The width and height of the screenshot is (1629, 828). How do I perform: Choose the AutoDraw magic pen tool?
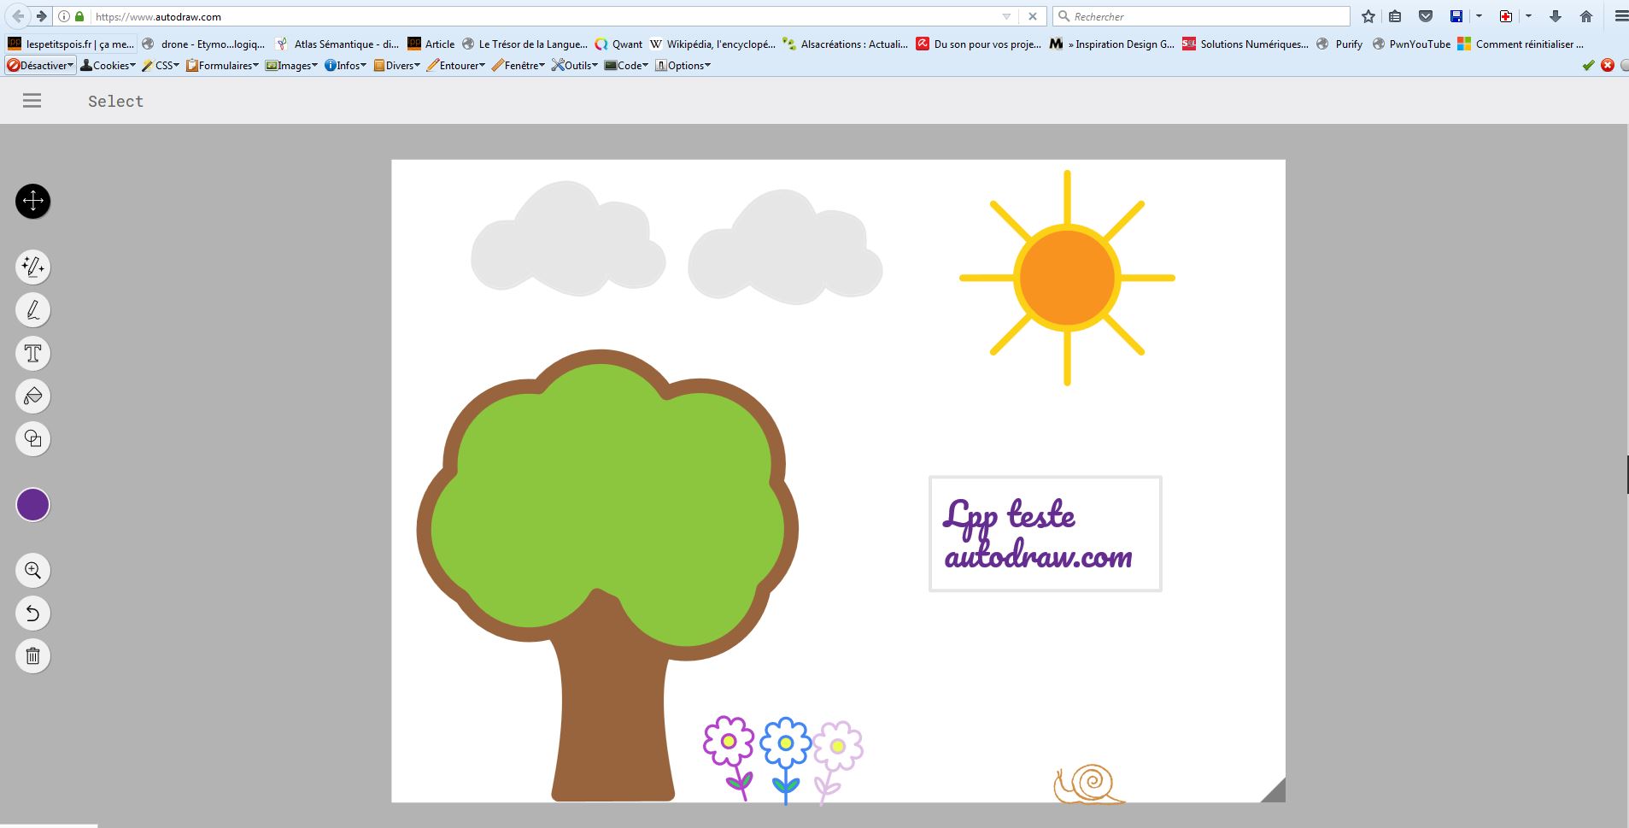33,267
